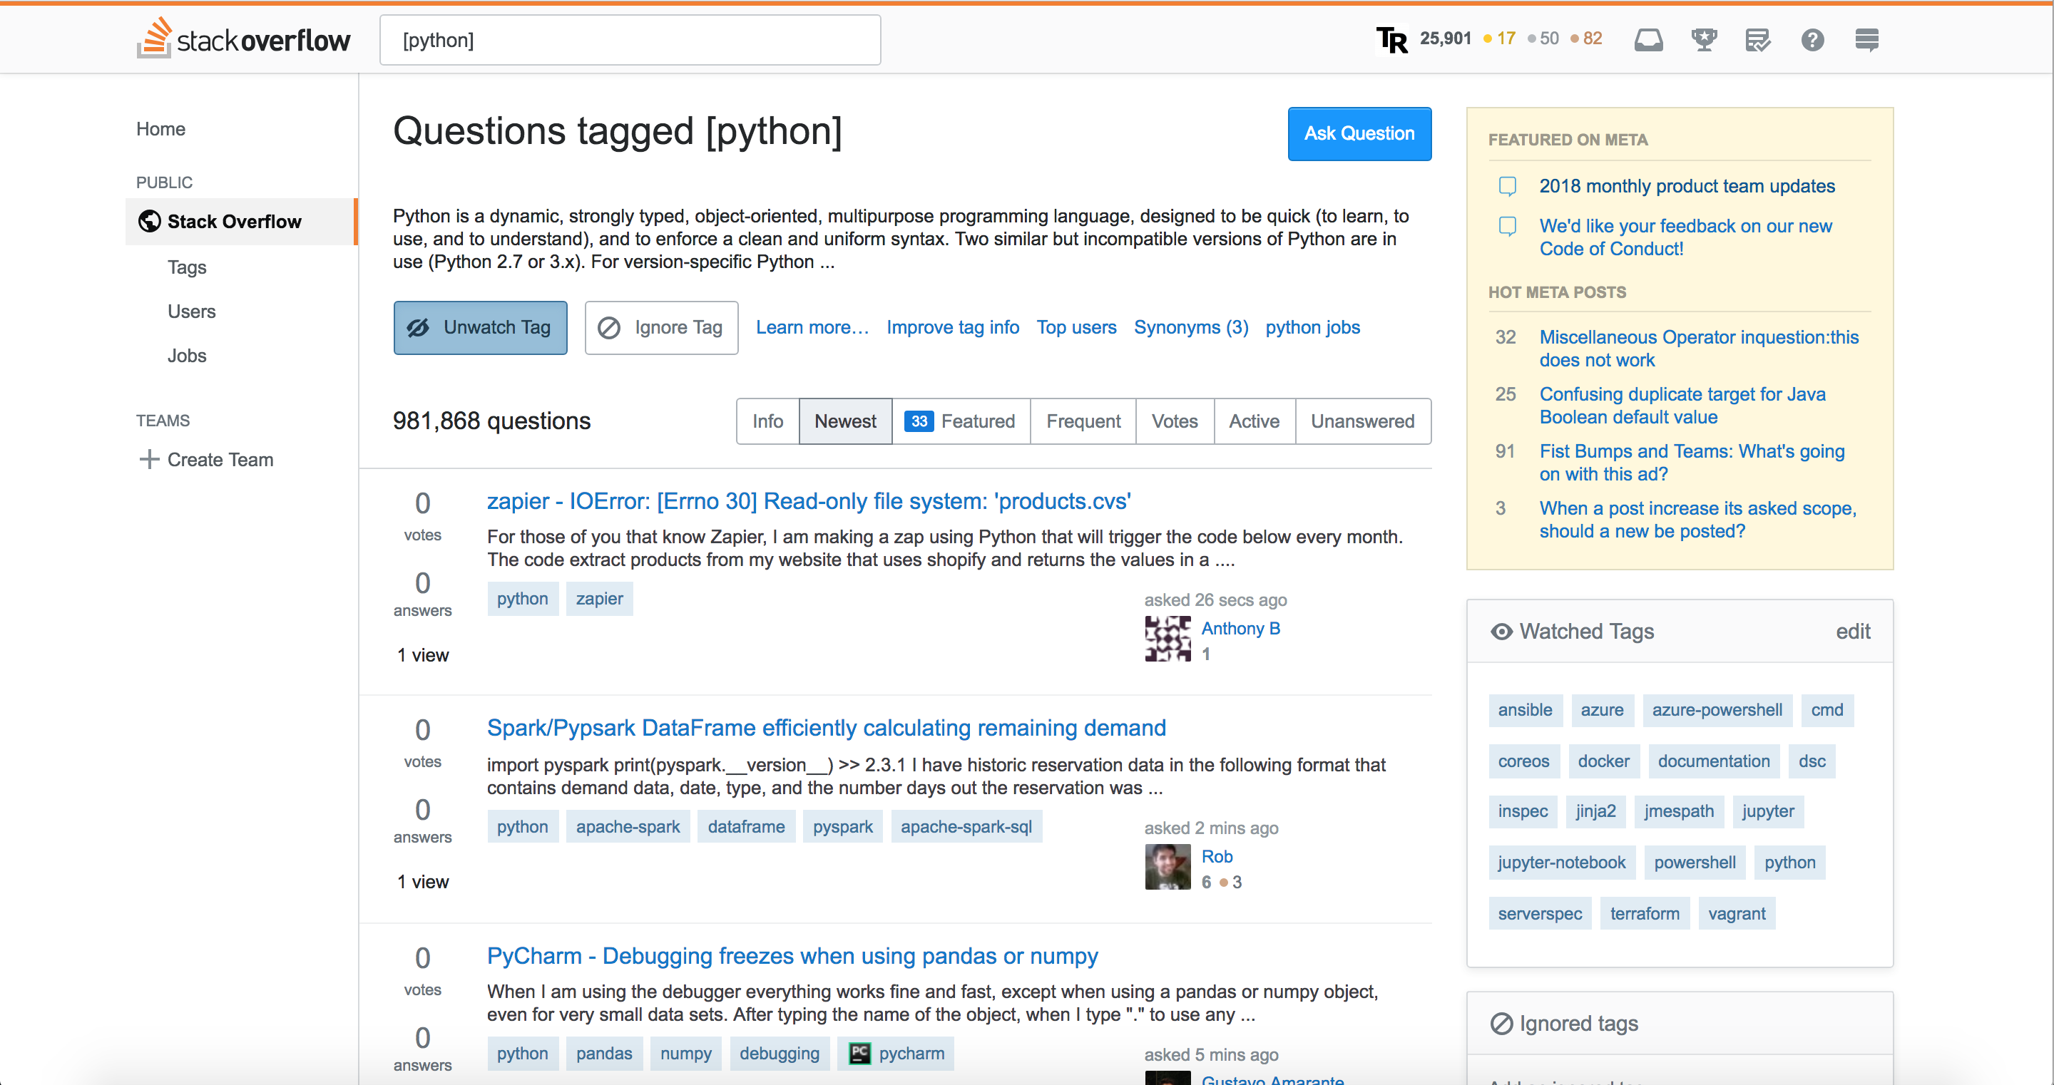Go to Home in sidebar

(160, 129)
